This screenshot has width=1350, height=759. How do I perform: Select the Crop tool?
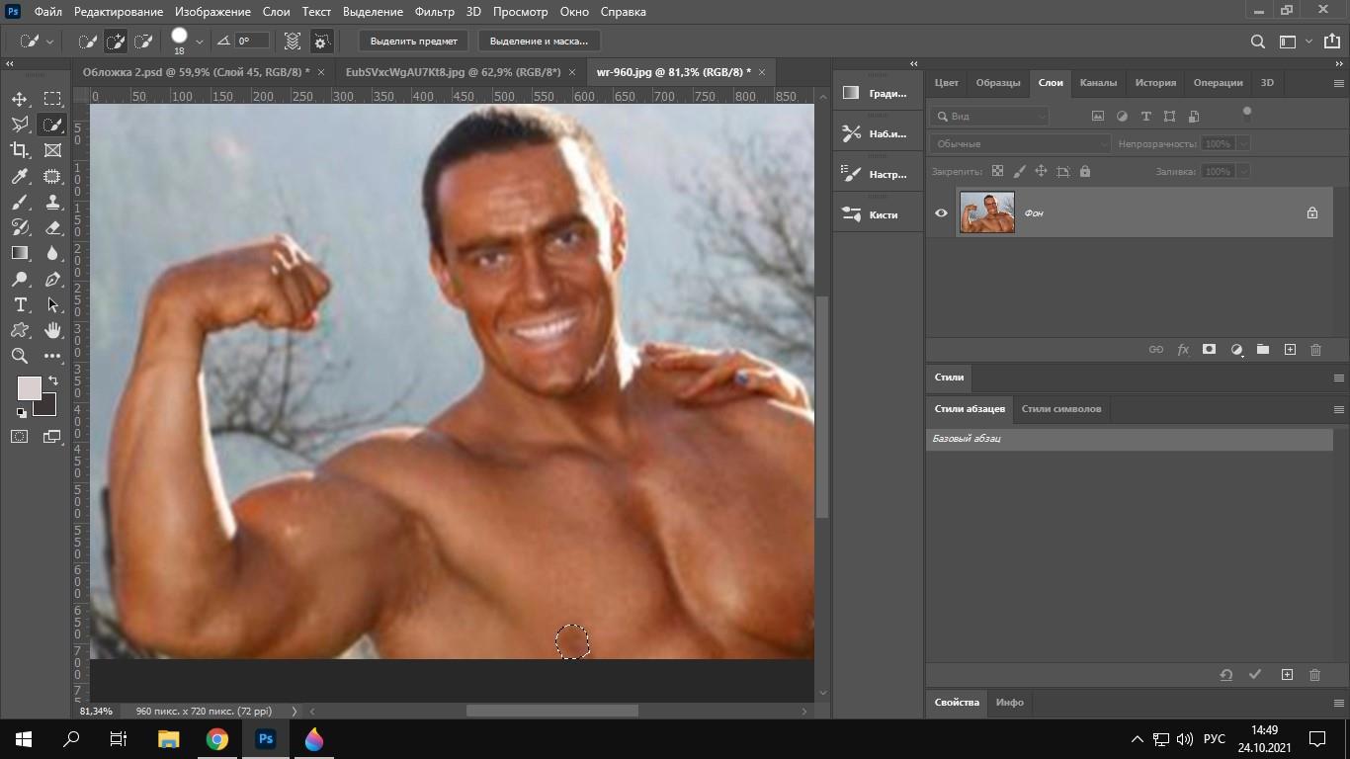tap(20, 150)
